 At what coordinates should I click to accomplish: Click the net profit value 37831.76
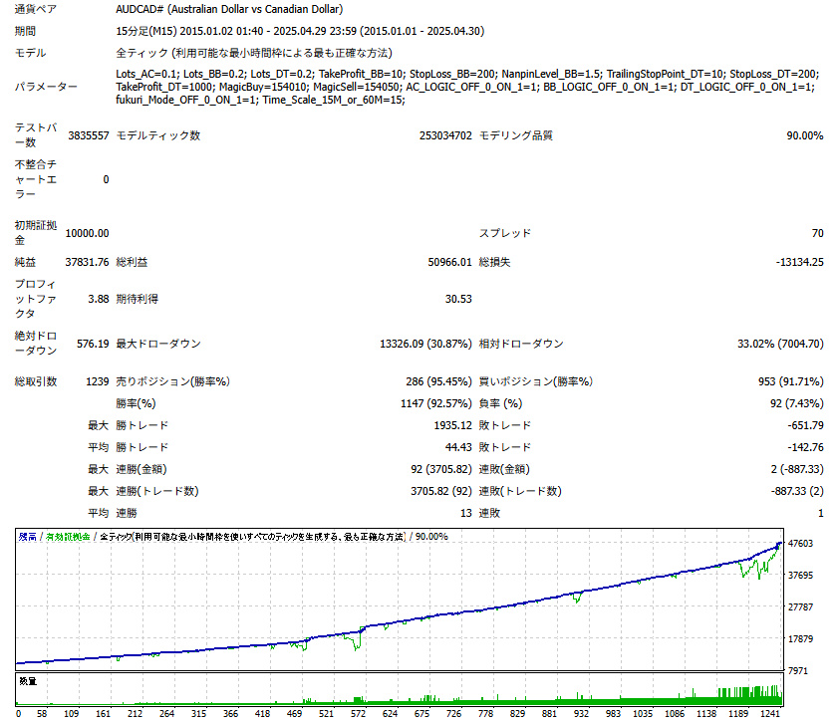click(x=87, y=262)
